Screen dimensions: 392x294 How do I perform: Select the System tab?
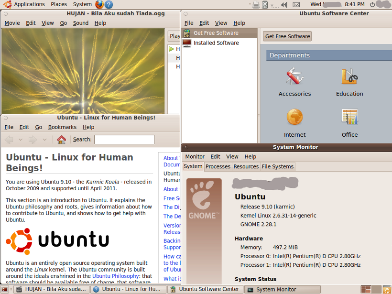click(x=193, y=166)
